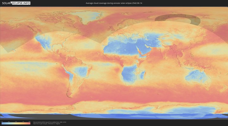Click the red high-cloud end of the legend
Screen dimensions: 228x126
pyautogui.click(x=29, y=123)
